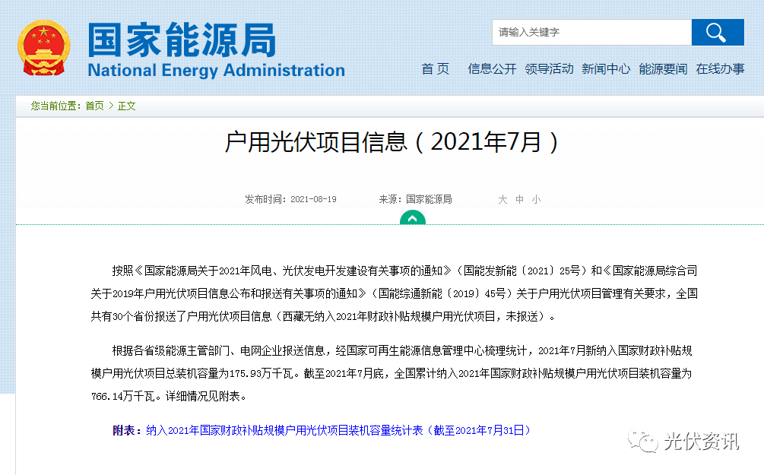The image size is (764, 475).
Task: Click the 正文 breadcrumb item
Action: tap(126, 106)
